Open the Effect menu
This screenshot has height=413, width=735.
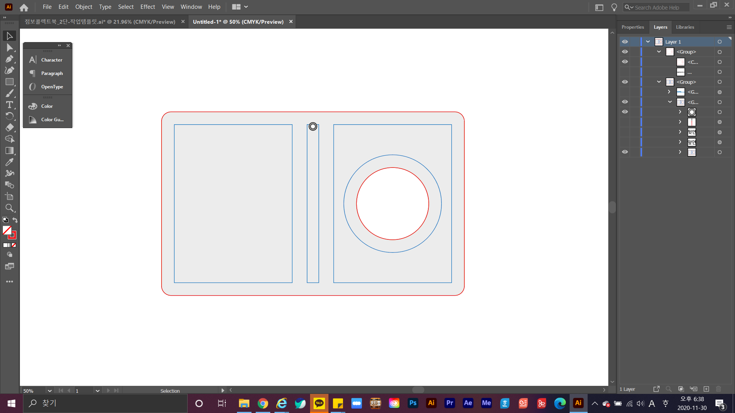coord(147,7)
